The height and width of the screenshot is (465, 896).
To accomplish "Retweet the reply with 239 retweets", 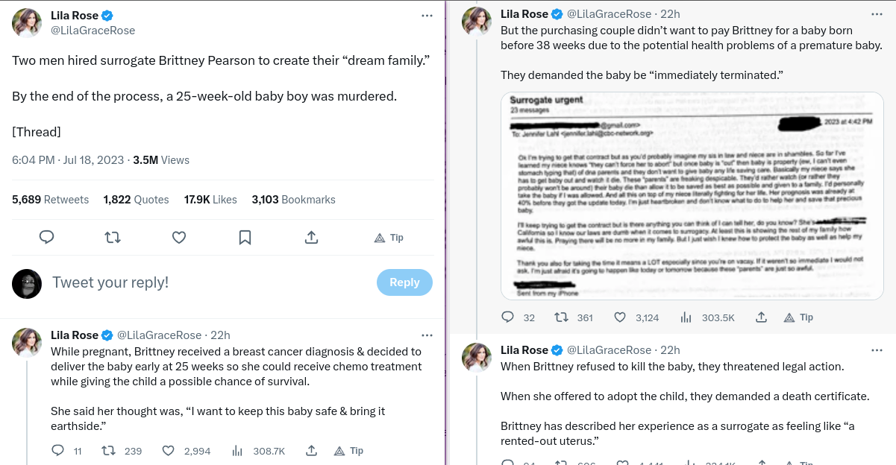I will pyautogui.click(x=108, y=451).
